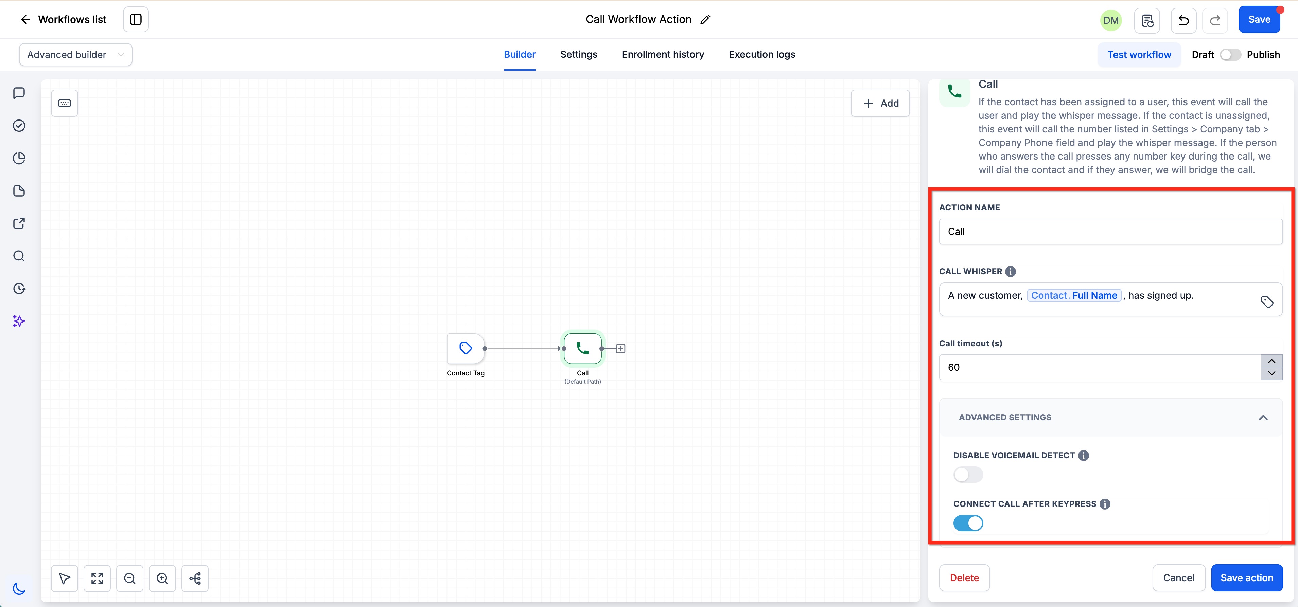
Task: Select the Contact Tag trigger node
Action: (x=466, y=348)
